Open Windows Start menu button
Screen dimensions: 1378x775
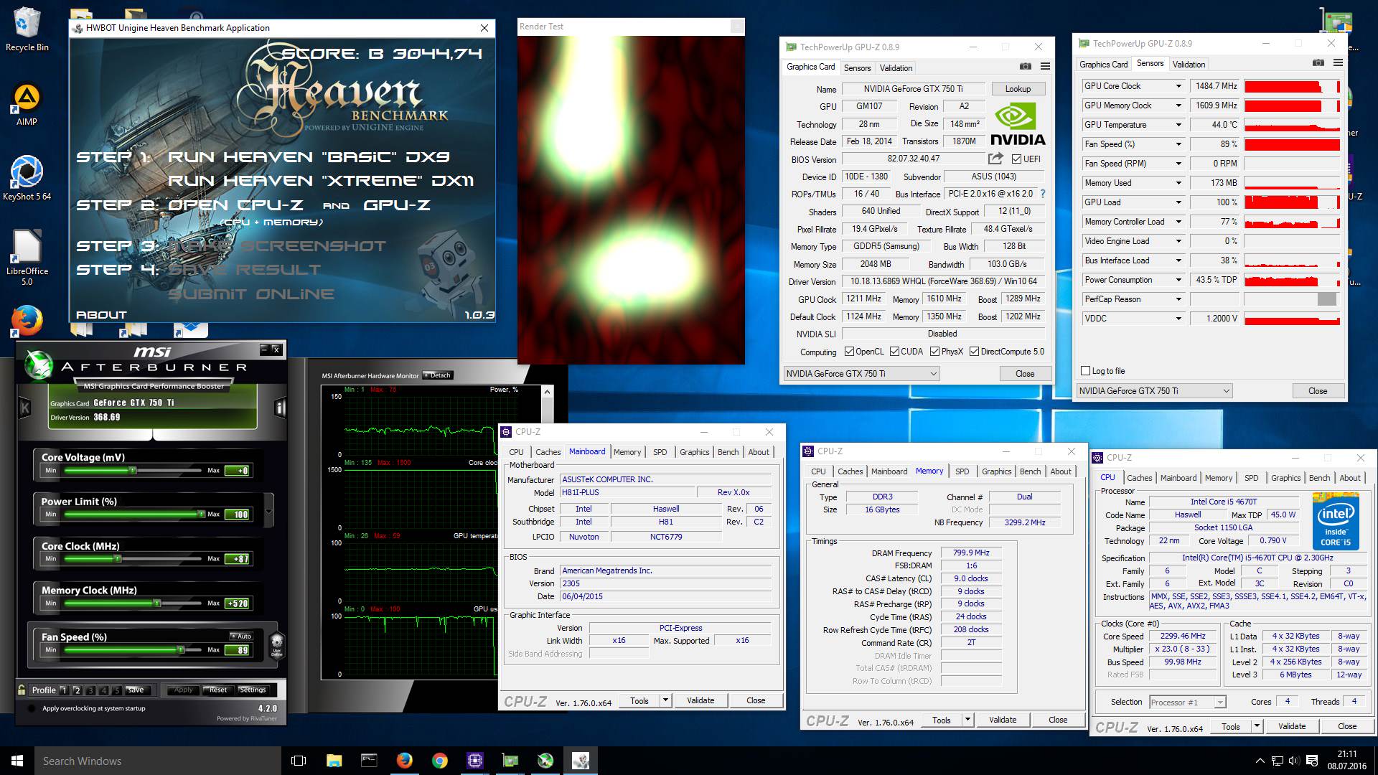pyautogui.click(x=17, y=761)
